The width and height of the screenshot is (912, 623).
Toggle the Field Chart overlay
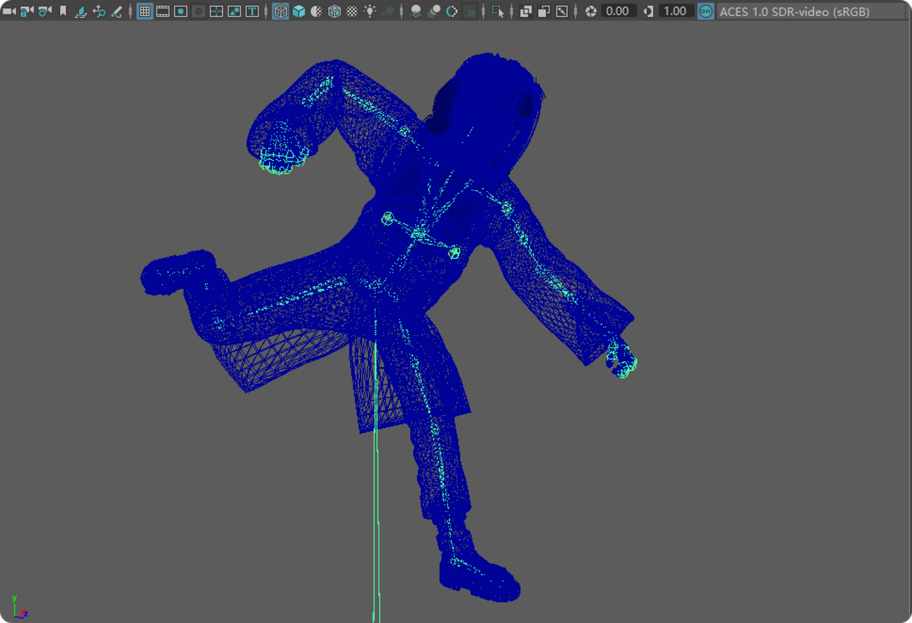[216, 11]
